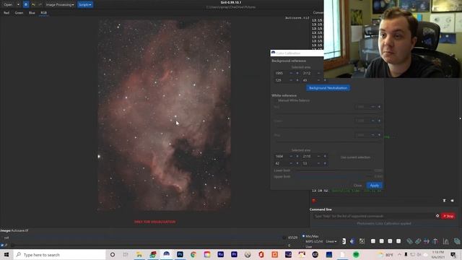Select the MIPS-LO/HI radio button
Image resolution: width=462 pixels, height=260 pixels.
click(x=304, y=241)
